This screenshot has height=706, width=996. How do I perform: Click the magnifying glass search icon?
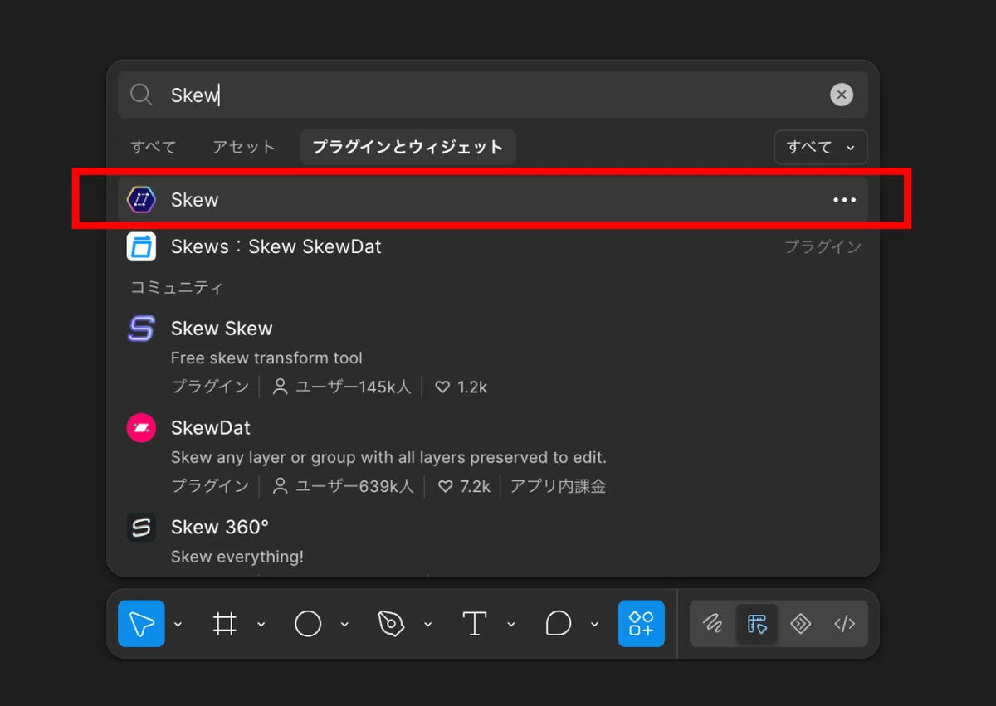click(x=142, y=95)
